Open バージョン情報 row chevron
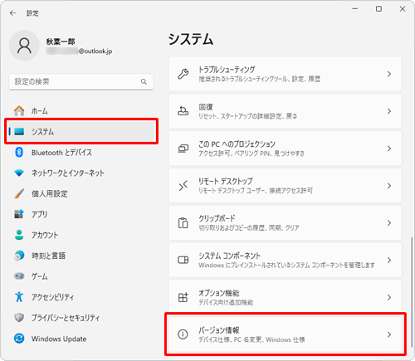Viewport: 415px width, 361px height. coord(389,334)
